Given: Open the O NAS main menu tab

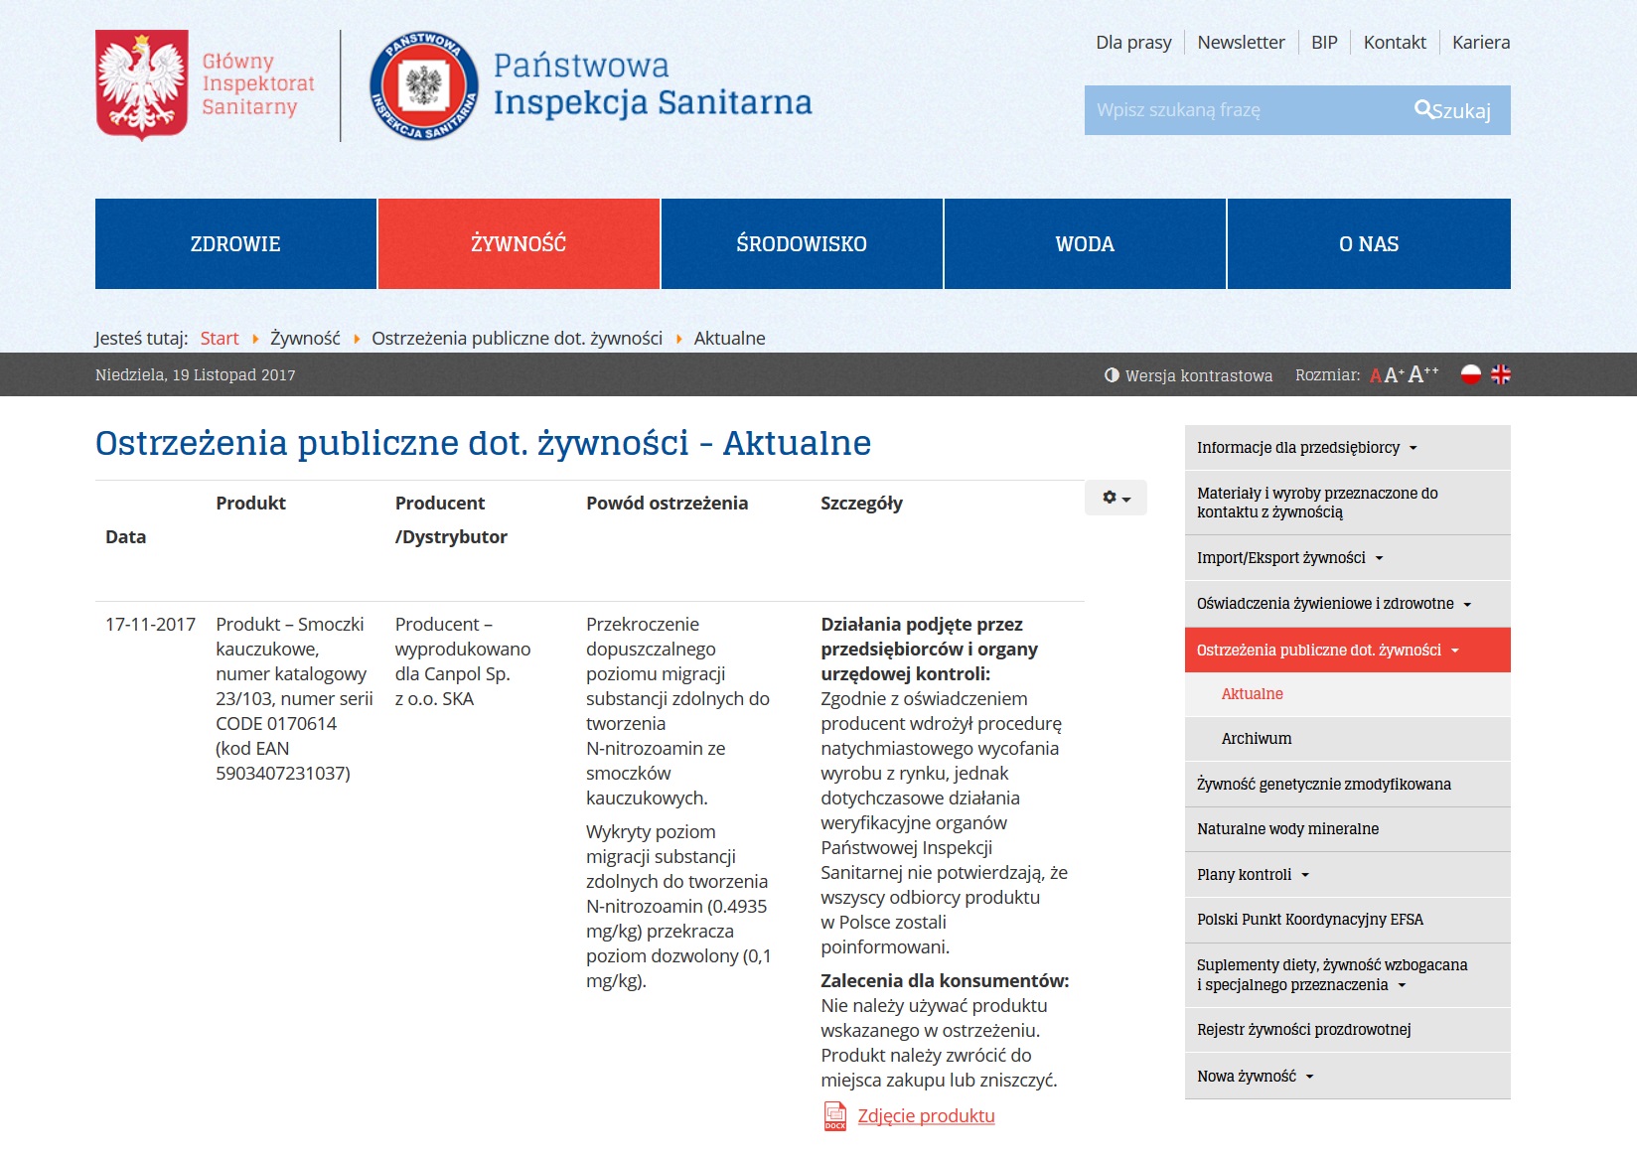Looking at the screenshot, I should [x=1369, y=244].
